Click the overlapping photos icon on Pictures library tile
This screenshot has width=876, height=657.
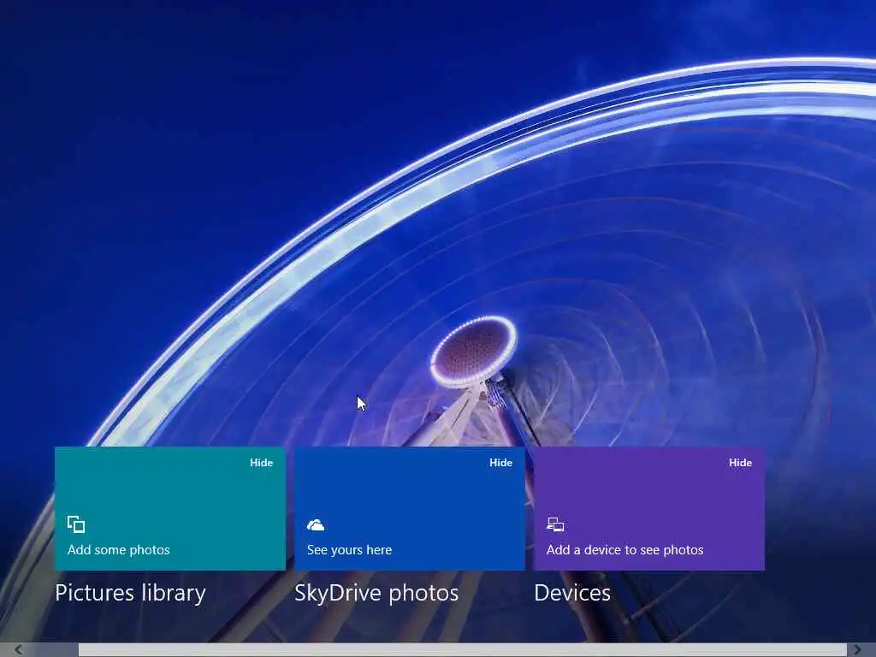[x=76, y=524]
